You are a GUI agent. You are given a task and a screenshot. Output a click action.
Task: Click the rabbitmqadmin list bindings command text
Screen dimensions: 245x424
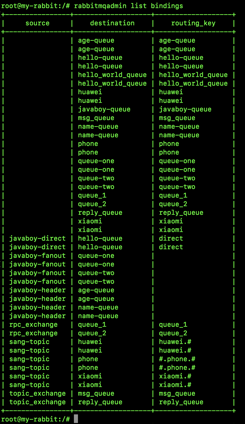128,6
